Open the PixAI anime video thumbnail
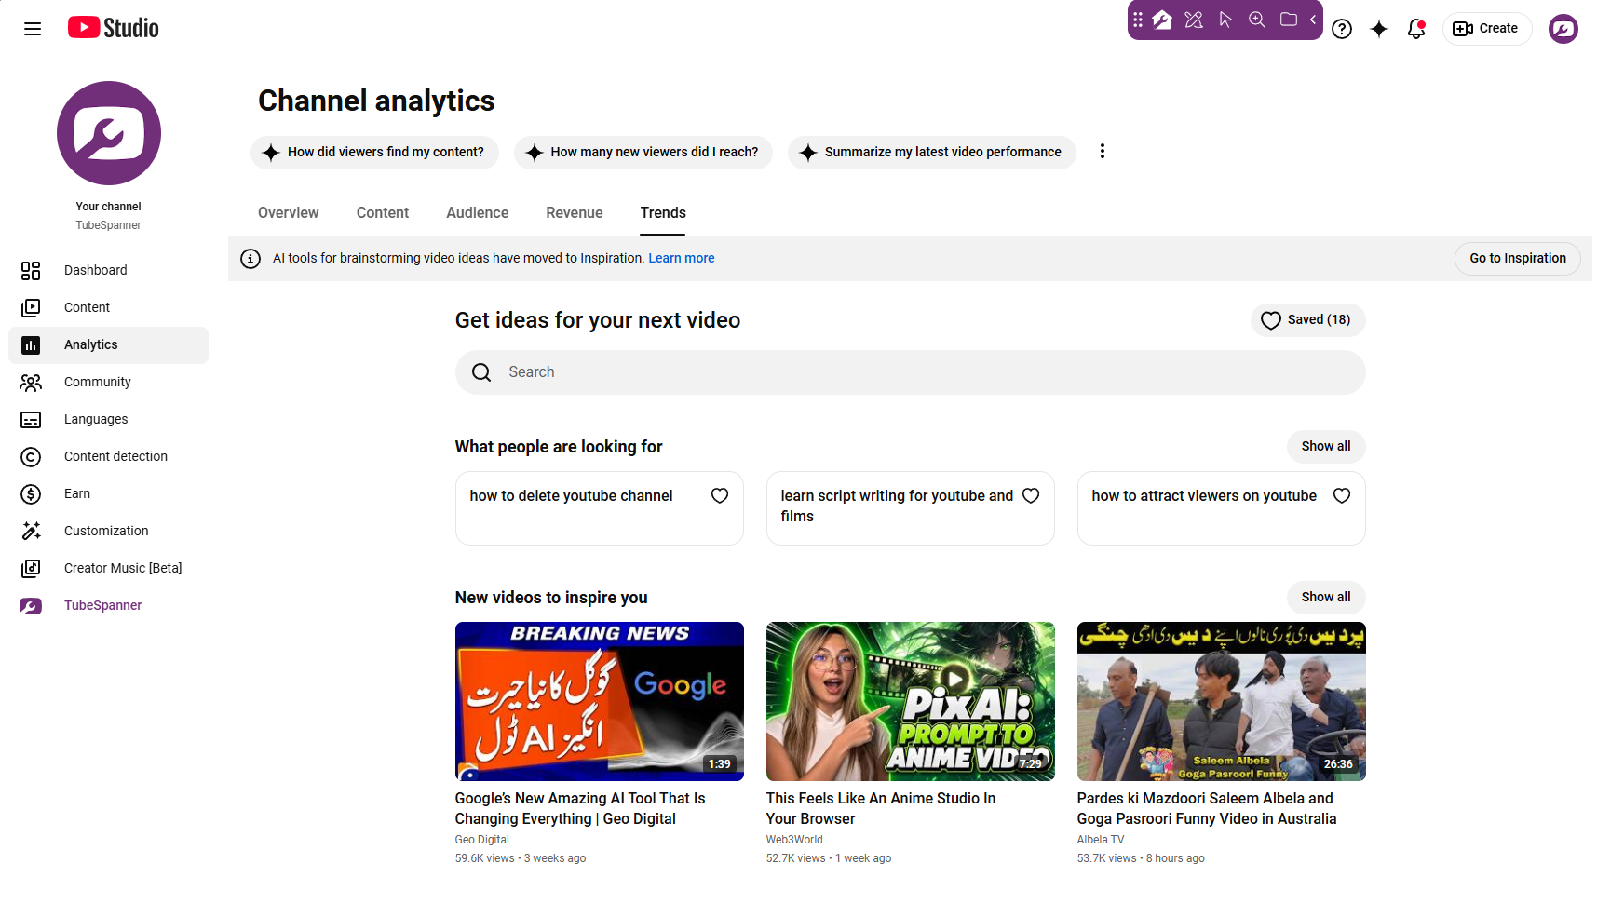The image size is (1597, 904). pos(911,702)
